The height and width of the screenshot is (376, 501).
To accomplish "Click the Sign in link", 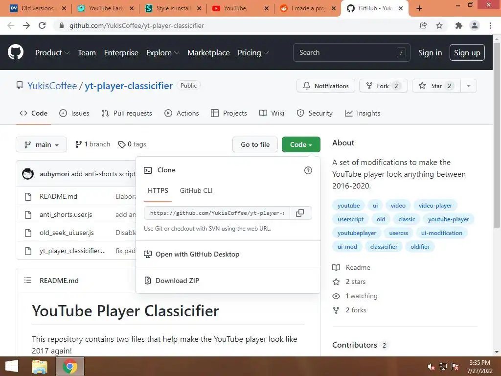I will [x=430, y=53].
